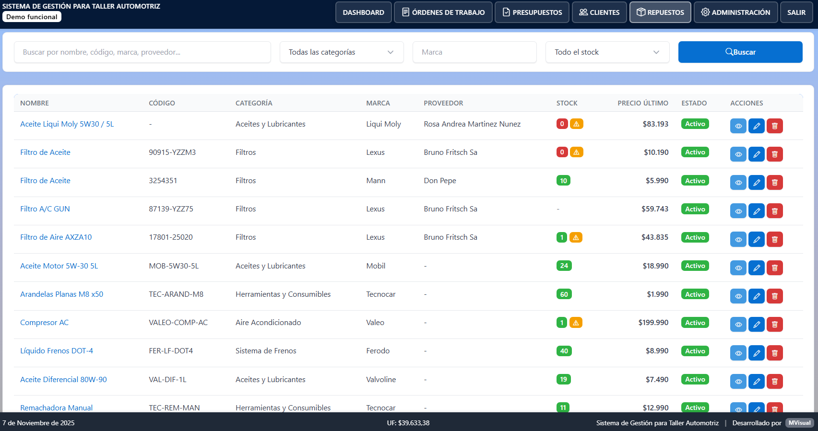The height and width of the screenshot is (431, 818).
Task: Delete Arandelas Planas M8 x50 item
Action: point(775,296)
